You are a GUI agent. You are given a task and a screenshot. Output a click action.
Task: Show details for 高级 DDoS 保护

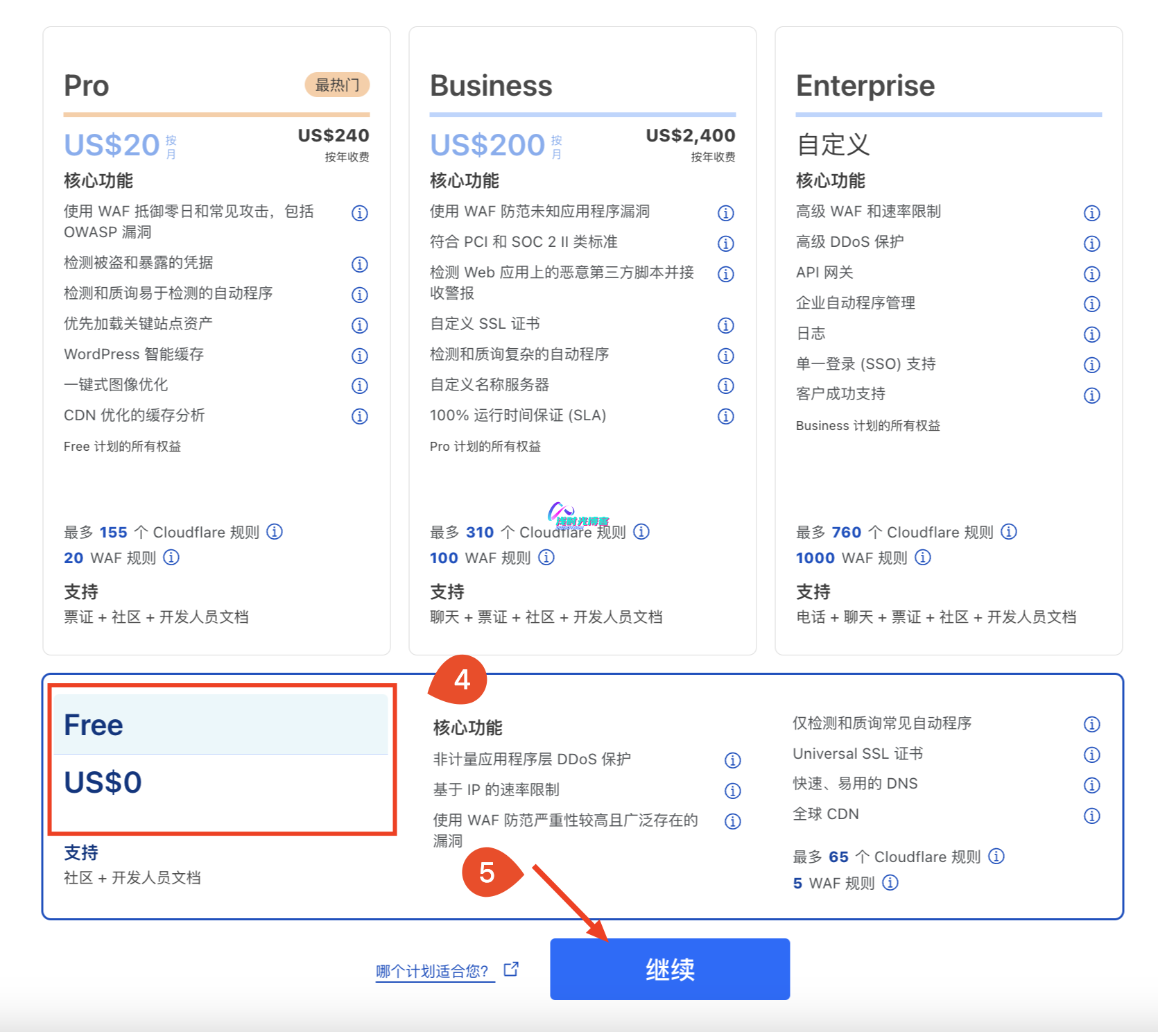[1091, 243]
